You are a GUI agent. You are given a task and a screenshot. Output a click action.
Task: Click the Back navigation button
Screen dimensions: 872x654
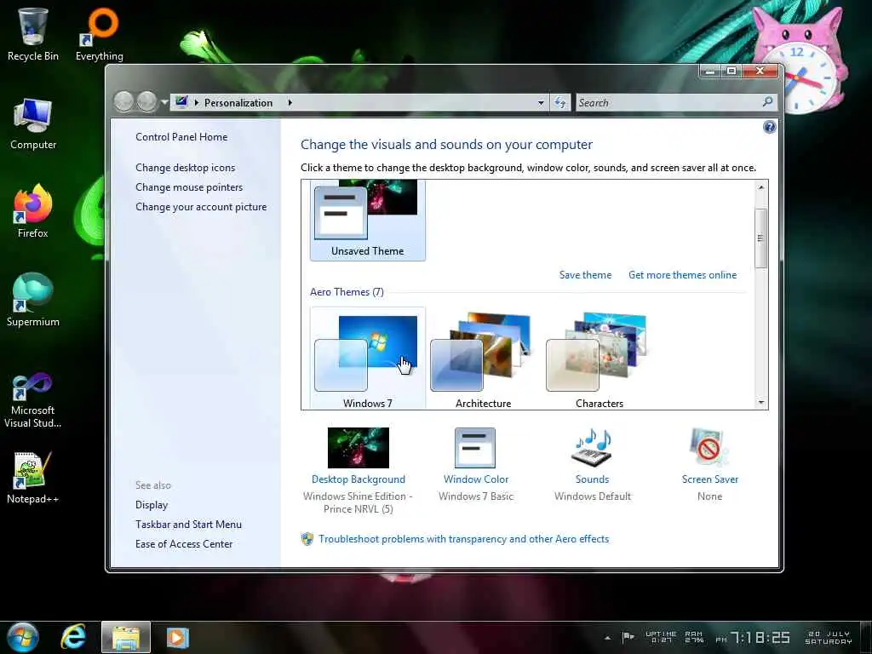pyautogui.click(x=123, y=102)
